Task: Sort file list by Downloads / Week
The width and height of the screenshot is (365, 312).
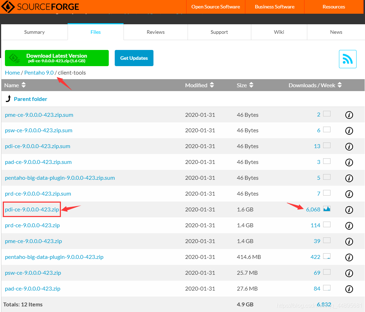Action: click(315, 85)
